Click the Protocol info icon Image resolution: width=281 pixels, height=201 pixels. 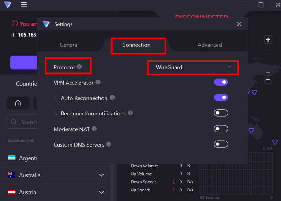coord(79,67)
